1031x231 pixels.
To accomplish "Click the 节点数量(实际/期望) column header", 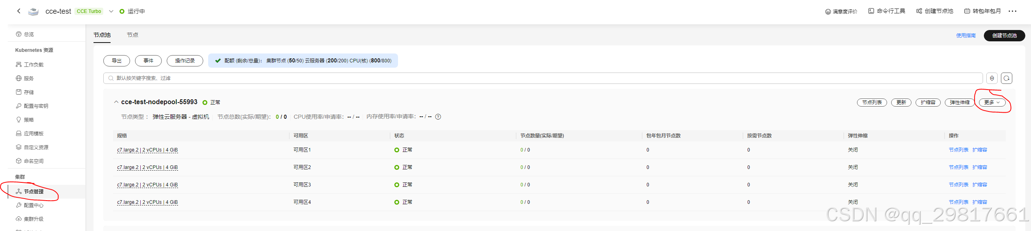I will pyautogui.click(x=542, y=136).
